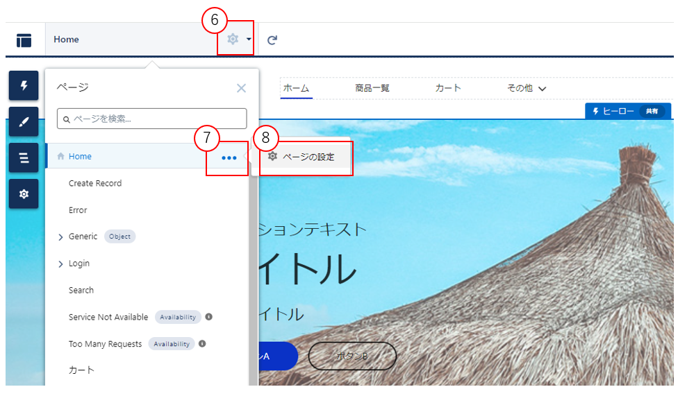The width and height of the screenshot is (678, 396).
Task: Click the home icon beside Home row
Action: 60,156
